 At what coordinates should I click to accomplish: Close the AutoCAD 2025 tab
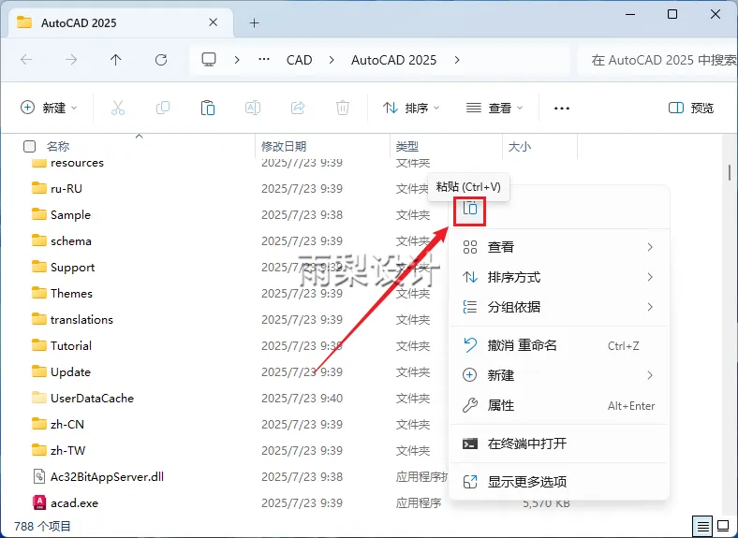214,22
